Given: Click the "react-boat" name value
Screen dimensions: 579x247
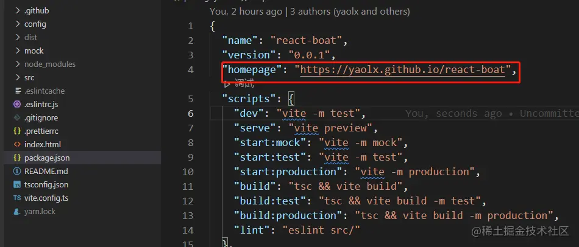Looking at the screenshot, I should 307,41.
